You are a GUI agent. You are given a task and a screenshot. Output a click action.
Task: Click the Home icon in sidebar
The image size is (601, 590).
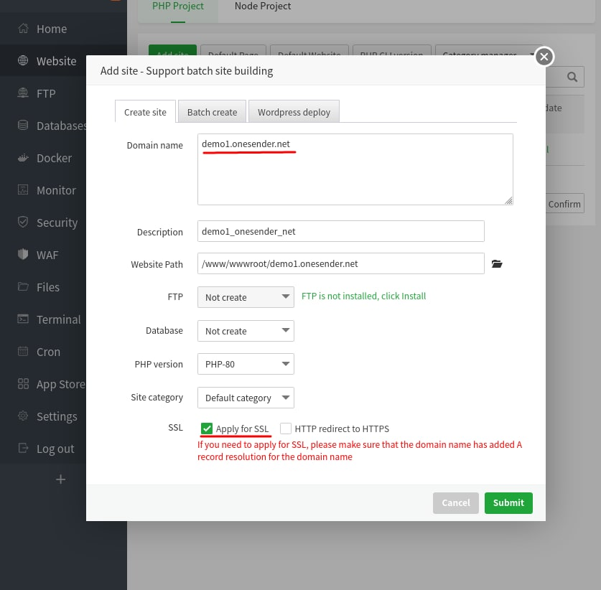coord(23,28)
